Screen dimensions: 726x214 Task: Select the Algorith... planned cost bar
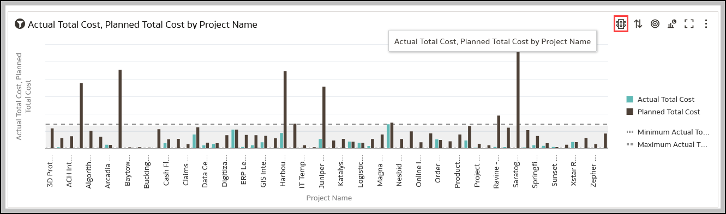(81, 115)
